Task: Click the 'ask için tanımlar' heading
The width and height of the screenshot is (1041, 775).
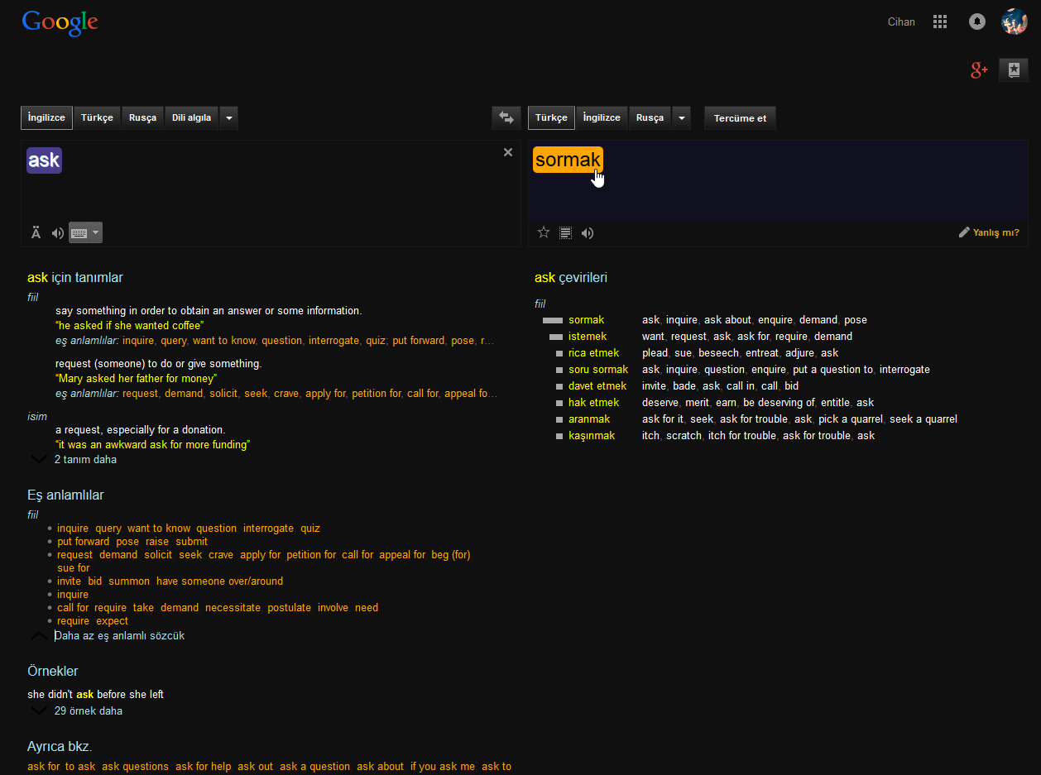Action: 75,278
